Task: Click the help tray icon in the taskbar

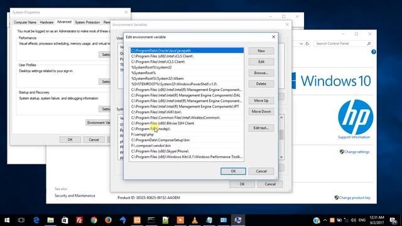Action: point(317,220)
